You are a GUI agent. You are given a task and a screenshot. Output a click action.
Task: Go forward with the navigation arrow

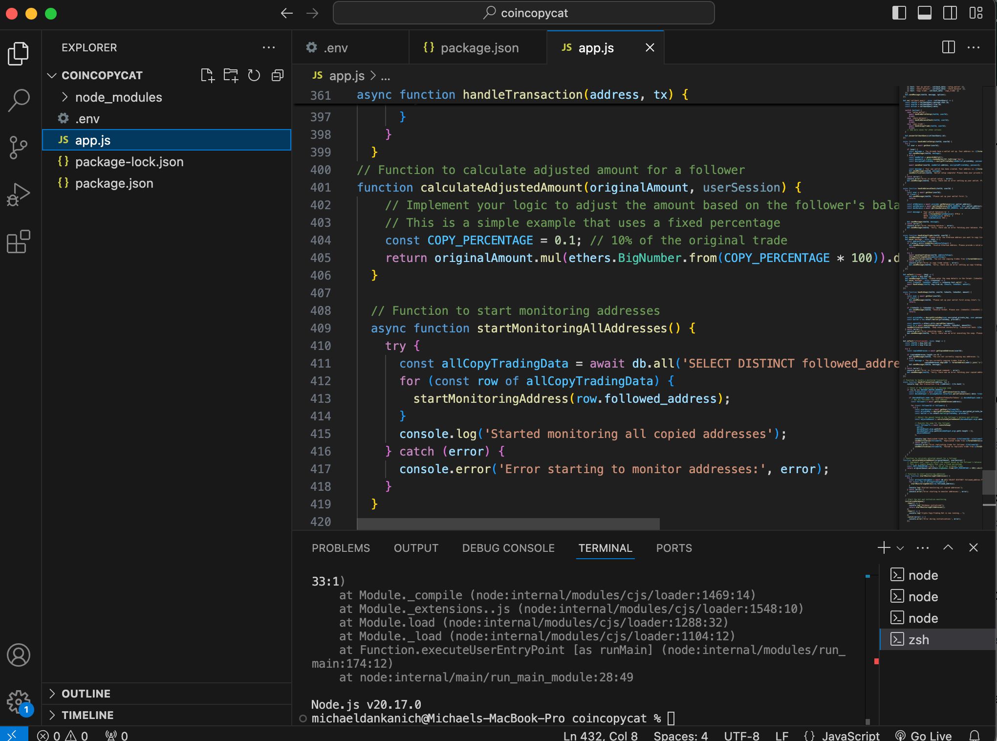click(x=312, y=13)
